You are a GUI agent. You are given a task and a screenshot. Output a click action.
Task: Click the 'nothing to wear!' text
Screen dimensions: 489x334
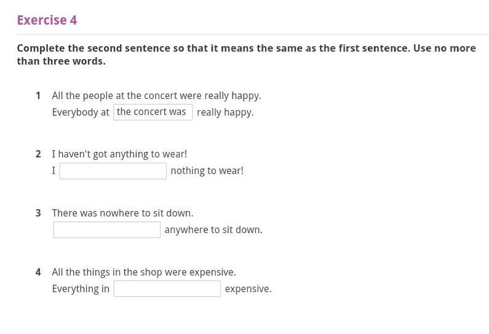click(207, 171)
